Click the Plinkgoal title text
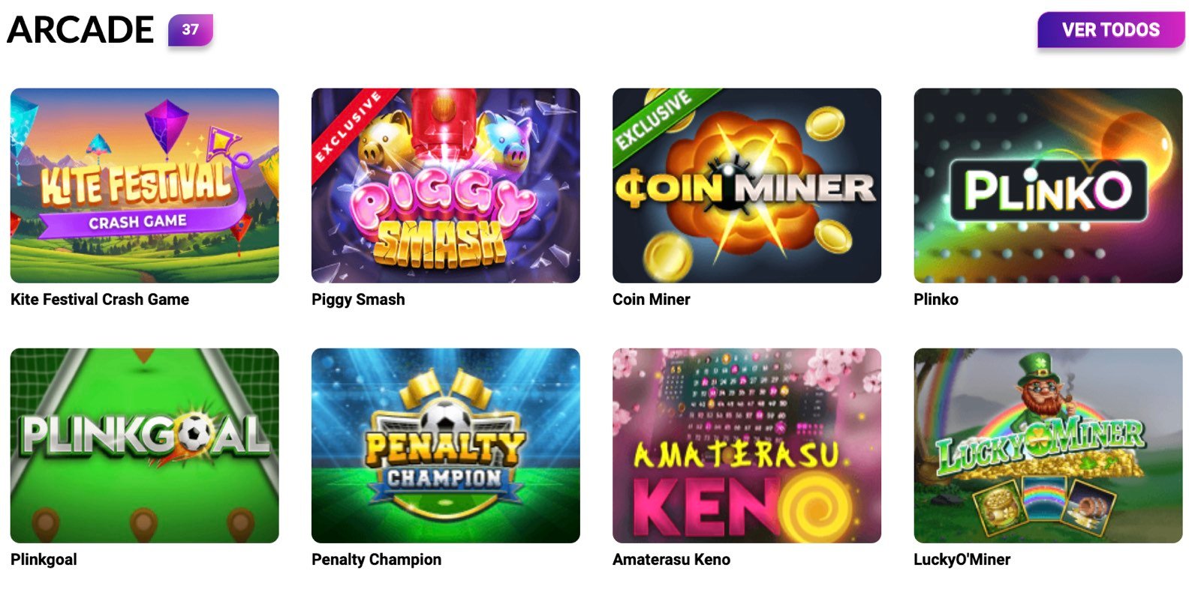The width and height of the screenshot is (1201, 592). click(44, 560)
